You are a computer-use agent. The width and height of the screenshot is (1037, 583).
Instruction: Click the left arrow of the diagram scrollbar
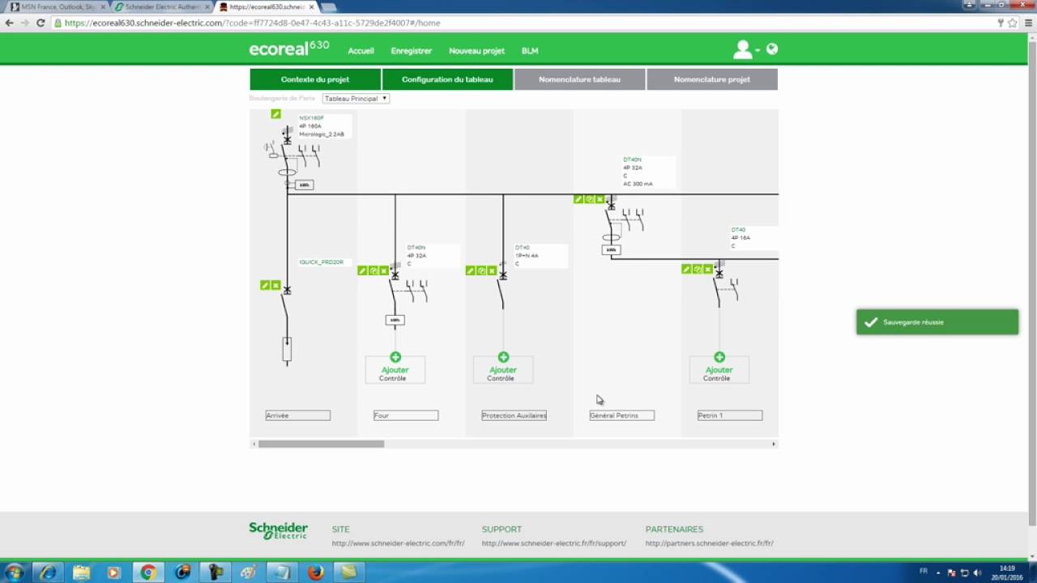254,444
